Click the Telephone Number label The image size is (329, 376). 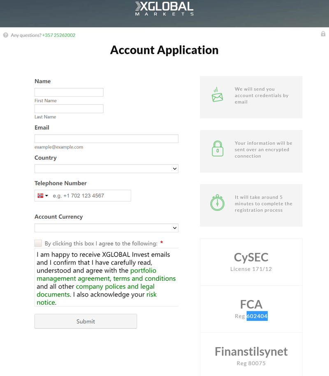click(x=60, y=183)
